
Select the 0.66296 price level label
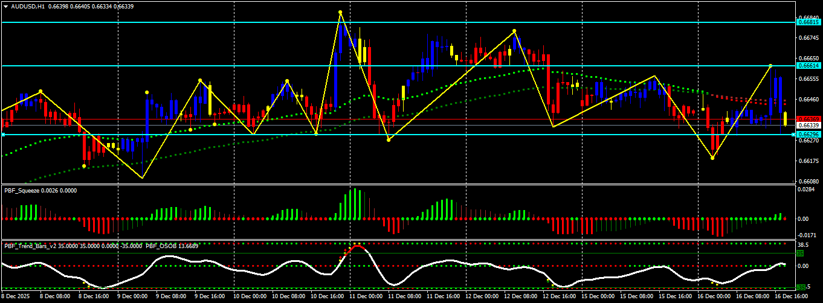click(x=808, y=134)
